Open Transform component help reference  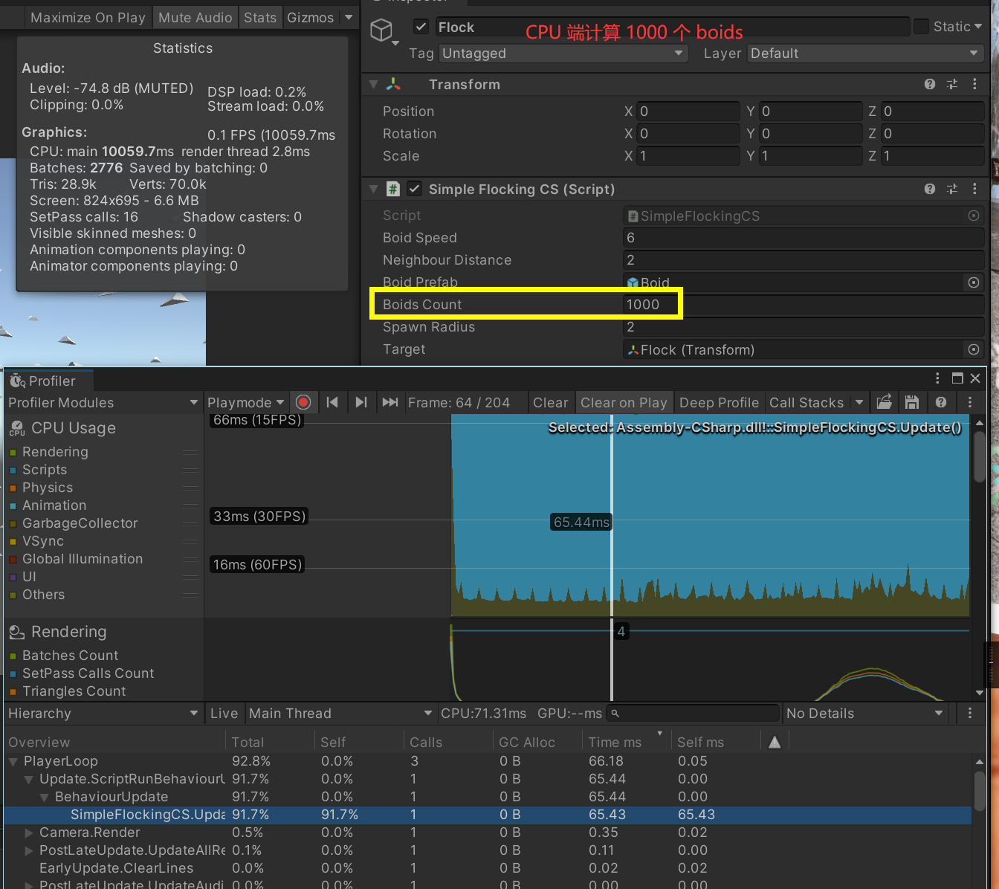point(929,84)
